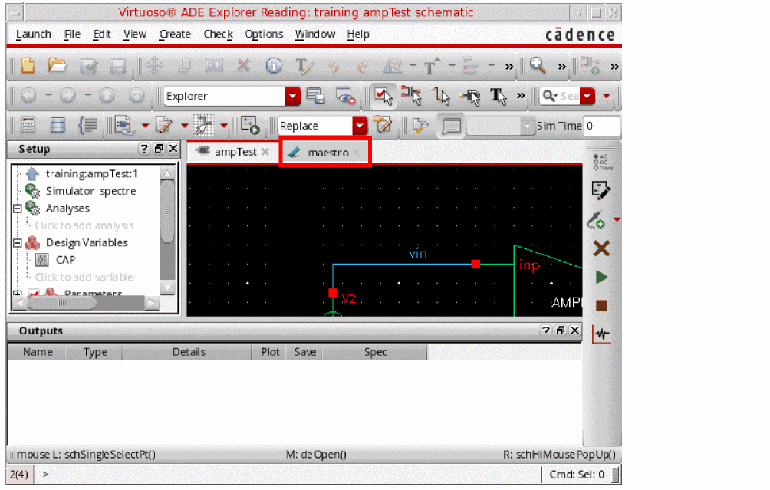Image resolution: width=770 pixels, height=490 pixels.
Task: Click the speech bubble annotation icon
Action: [451, 126]
